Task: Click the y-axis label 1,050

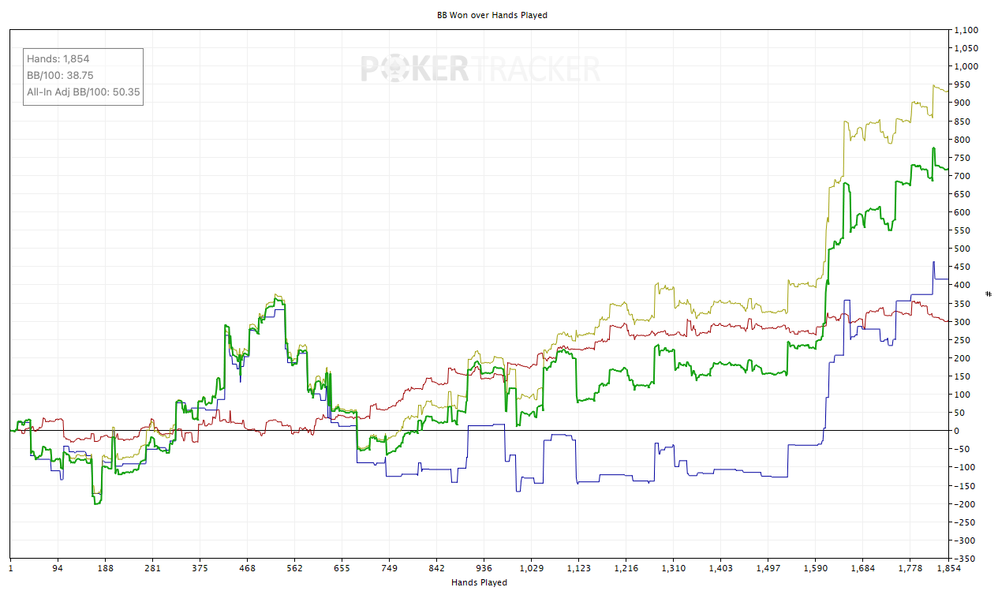Action: pos(966,48)
